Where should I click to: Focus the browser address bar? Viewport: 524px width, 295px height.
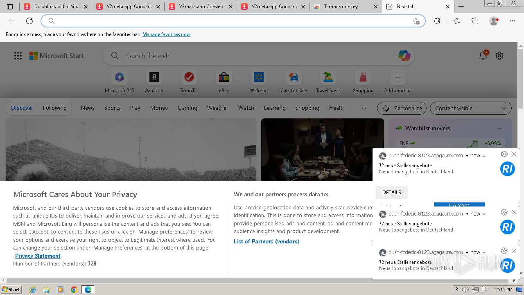pyautogui.click(x=233, y=21)
